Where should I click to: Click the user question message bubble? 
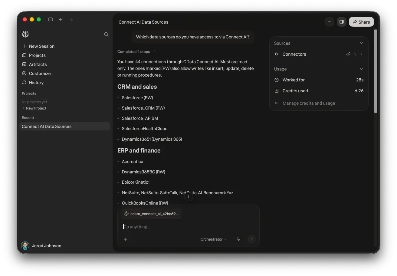point(193,37)
